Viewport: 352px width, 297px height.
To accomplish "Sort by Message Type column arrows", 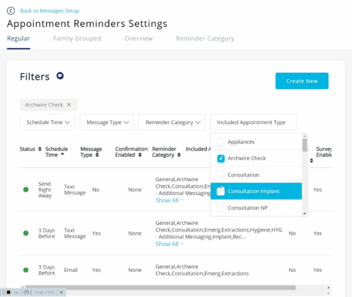I will (x=97, y=155).
